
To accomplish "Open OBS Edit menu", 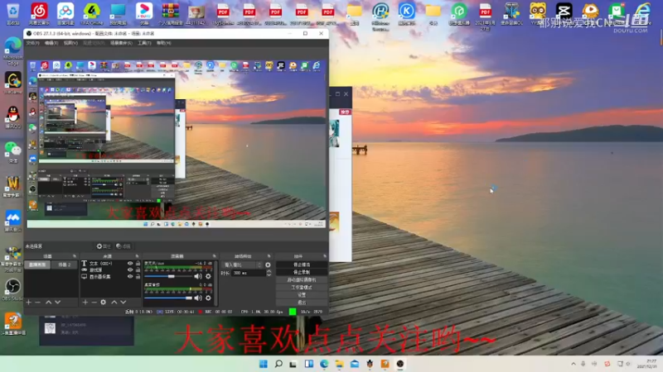I will click(x=51, y=43).
